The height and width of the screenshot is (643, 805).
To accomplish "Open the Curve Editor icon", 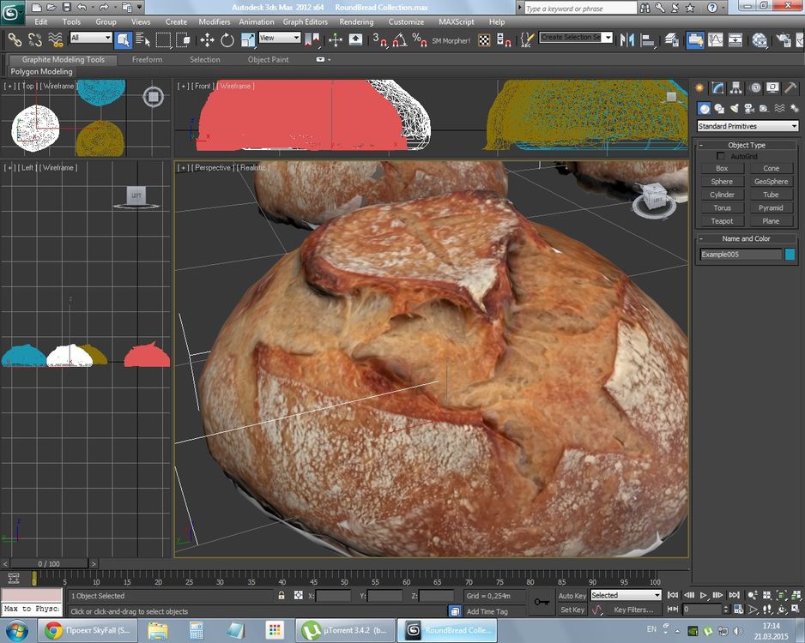I will pos(715,39).
